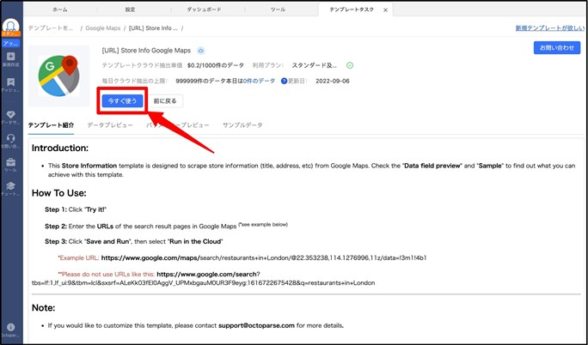Image resolution: width=588 pixels, height=345 pixels.
Task: Switch to the 設定 tab
Action: pos(130,9)
